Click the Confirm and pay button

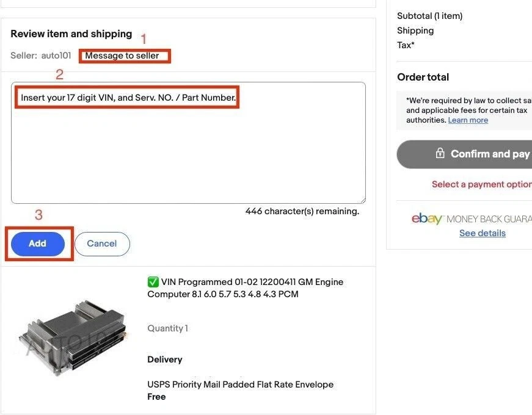coord(483,154)
